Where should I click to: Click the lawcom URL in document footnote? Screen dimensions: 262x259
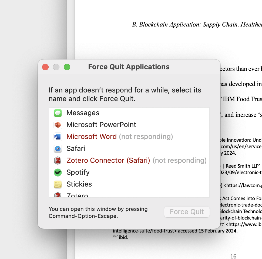(243, 185)
